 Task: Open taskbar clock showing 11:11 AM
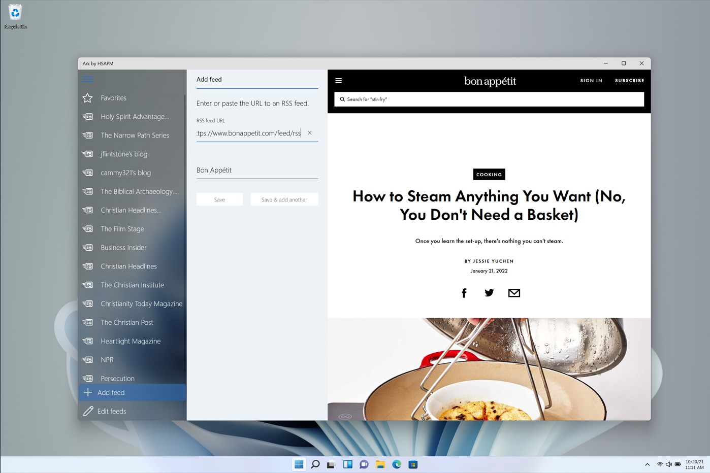[x=694, y=464]
